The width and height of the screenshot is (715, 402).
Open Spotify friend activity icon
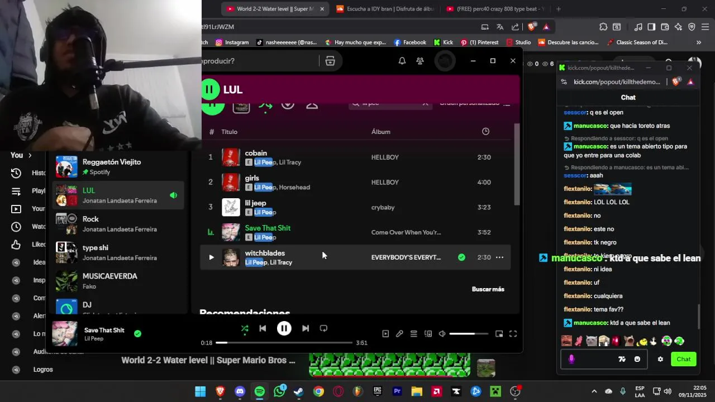420,61
